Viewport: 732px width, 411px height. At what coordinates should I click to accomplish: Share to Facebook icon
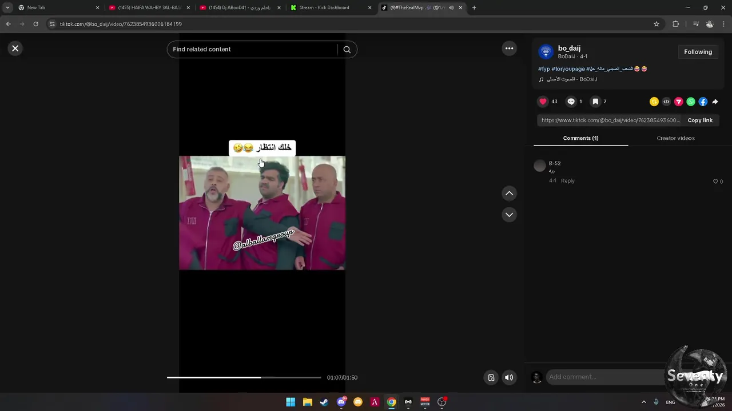coord(703,102)
